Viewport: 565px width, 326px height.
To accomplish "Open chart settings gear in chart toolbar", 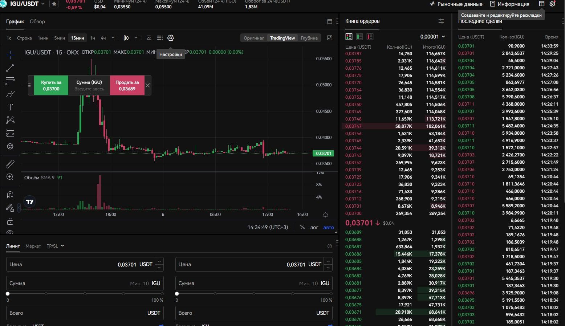I will tap(171, 38).
